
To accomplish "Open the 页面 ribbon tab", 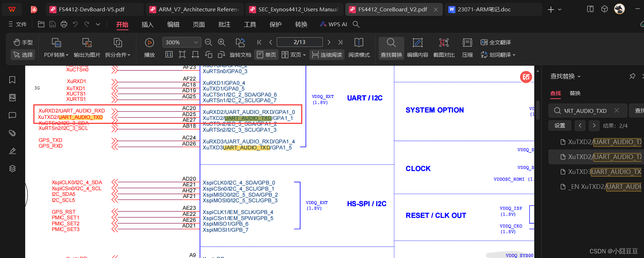I will tap(199, 24).
